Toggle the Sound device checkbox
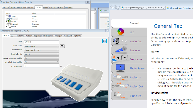 [7, 21]
